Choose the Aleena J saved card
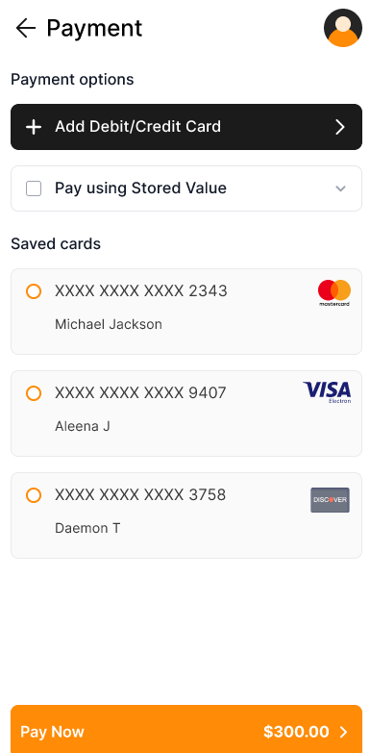This screenshot has height=753, width=370. [x=186, y=414]
